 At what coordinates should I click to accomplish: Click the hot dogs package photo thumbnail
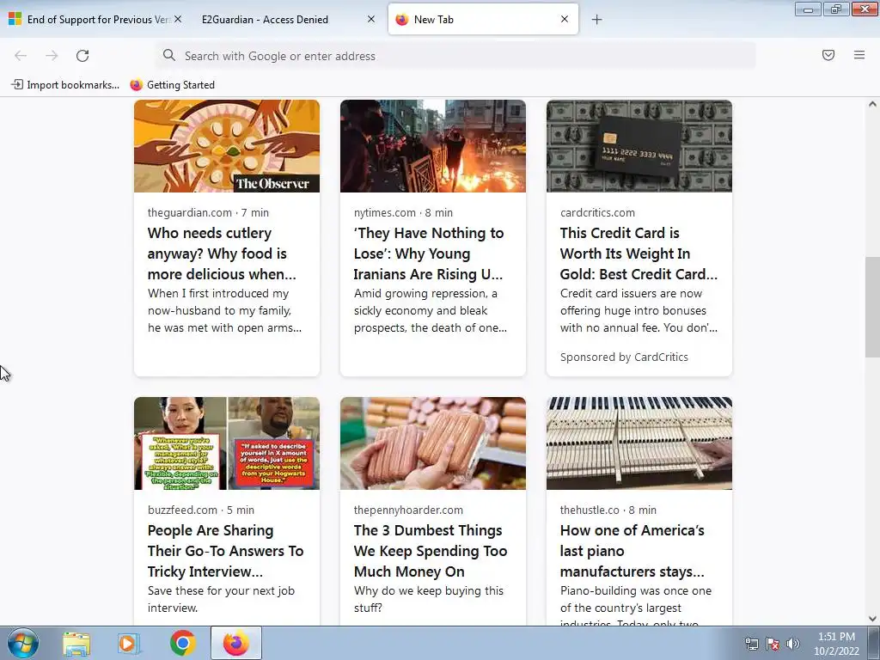[x=433, y=443]
